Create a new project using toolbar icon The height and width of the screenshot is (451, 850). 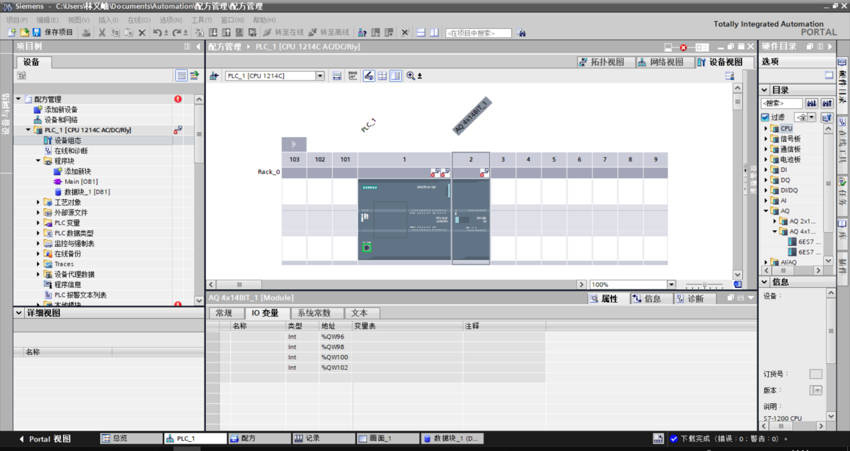(11, 32)
